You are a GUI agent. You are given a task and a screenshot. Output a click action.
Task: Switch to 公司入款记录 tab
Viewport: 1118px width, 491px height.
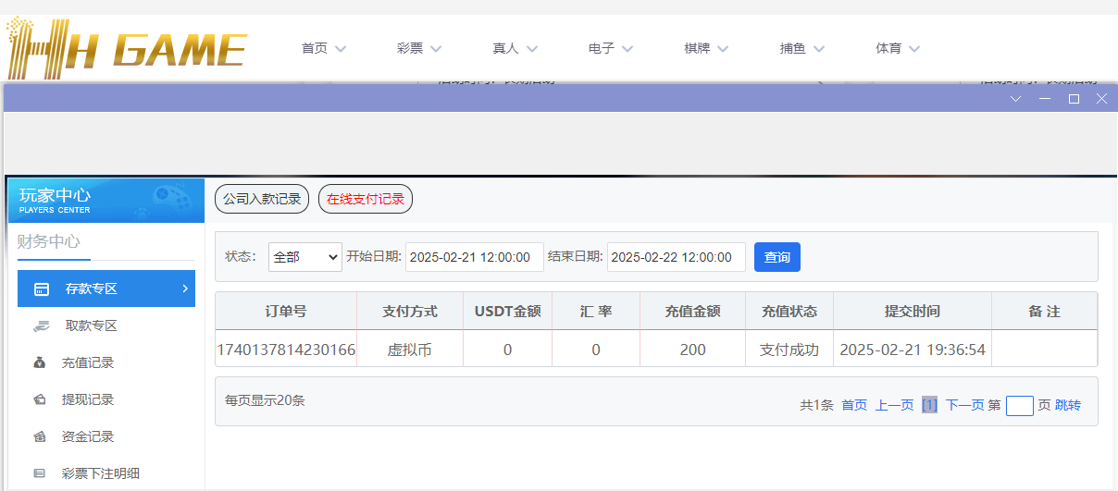262,199
